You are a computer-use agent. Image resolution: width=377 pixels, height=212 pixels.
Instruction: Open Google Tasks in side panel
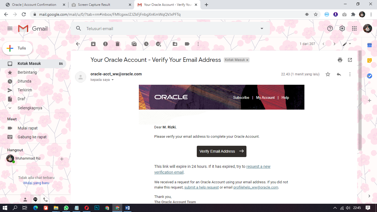pyautogui.click(x=370, y=76)
